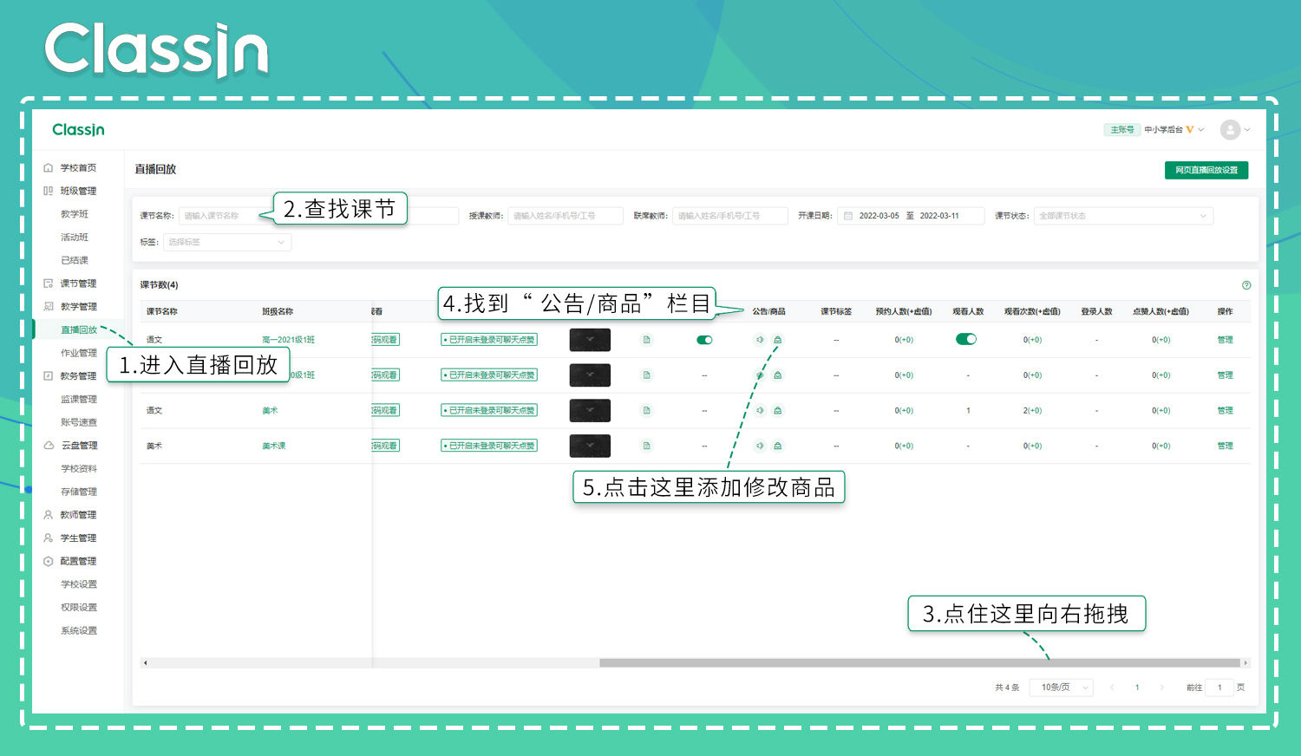The width and height of the screenshot is (1301, 756).
Task: Expand the 教务管理 sidebar group
Action: click(70, 376)
